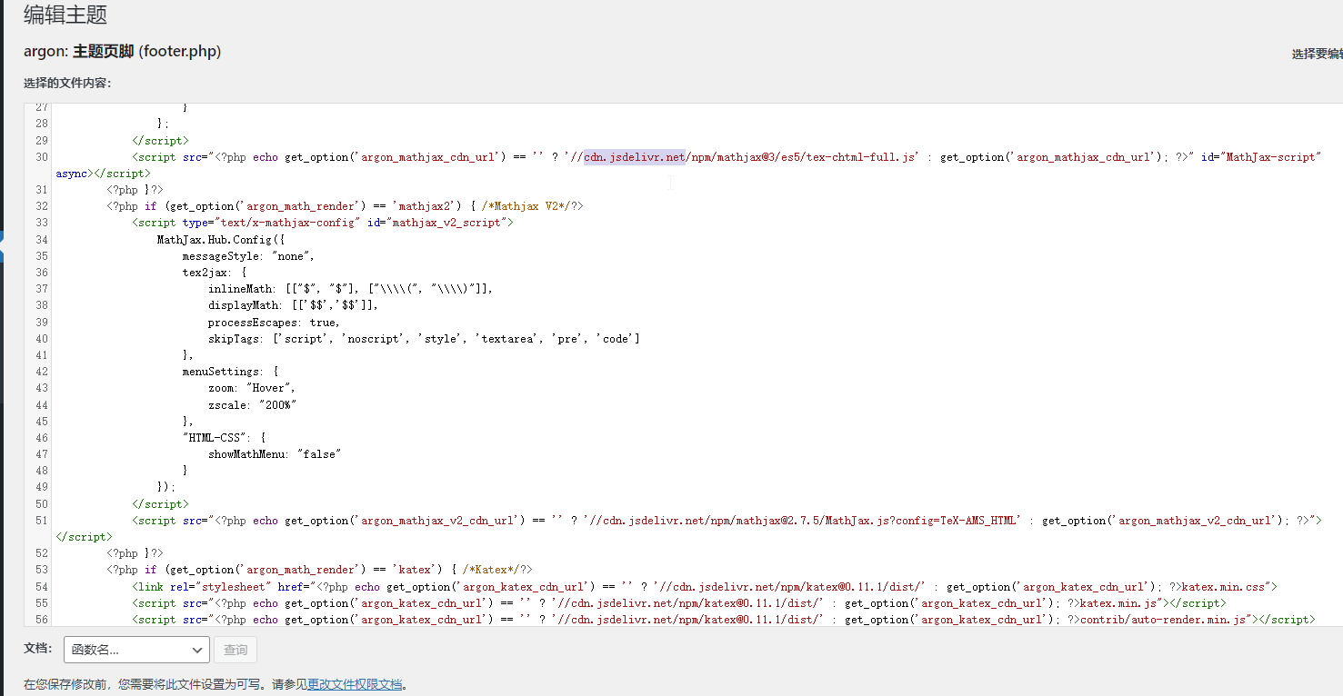Click the tex2jax: { code line
Screen dimensions: 1343x696
[215, 273]
